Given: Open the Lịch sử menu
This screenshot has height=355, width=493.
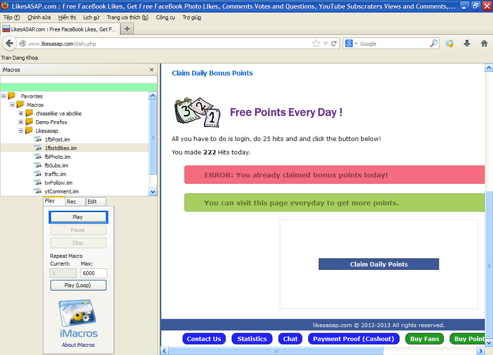Looking at the screenshot, I should pos(91,17).
